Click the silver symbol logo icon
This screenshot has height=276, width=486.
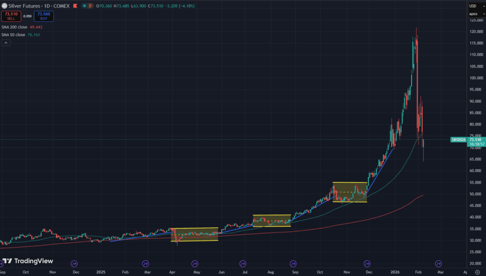[4, 6]
